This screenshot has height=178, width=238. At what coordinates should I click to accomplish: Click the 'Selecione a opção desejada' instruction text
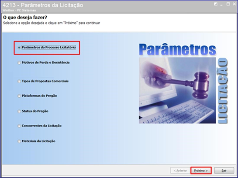point(52,23)
